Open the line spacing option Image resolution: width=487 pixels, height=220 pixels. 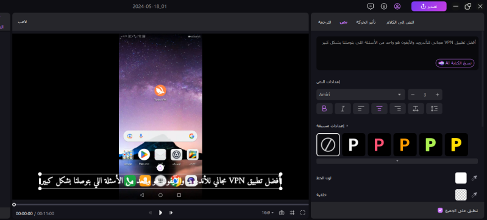click(434, 109)
